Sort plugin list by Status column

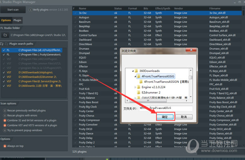tap(118, 9)
